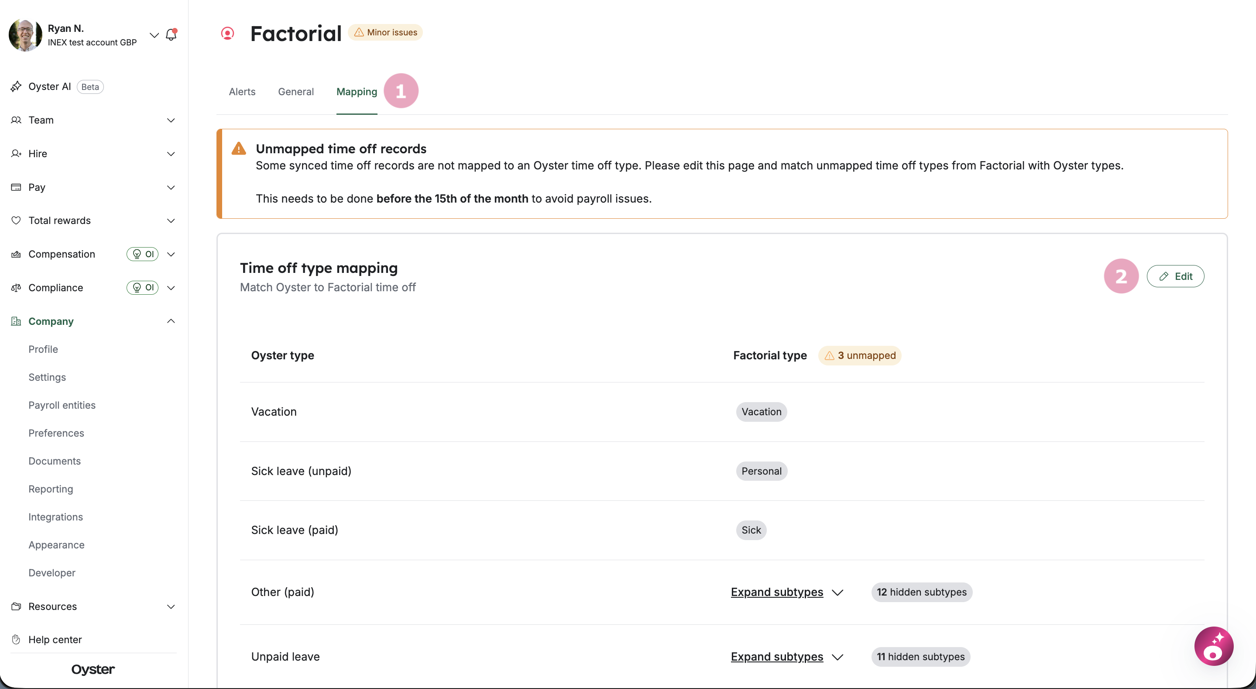Click the Oyster logo at sidebar bottom
The width and height of the screenshot is (1256, 689).
[x=93, y=669]
